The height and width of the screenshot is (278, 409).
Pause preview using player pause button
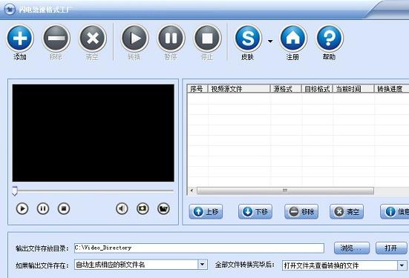click(x=43, y=208)
